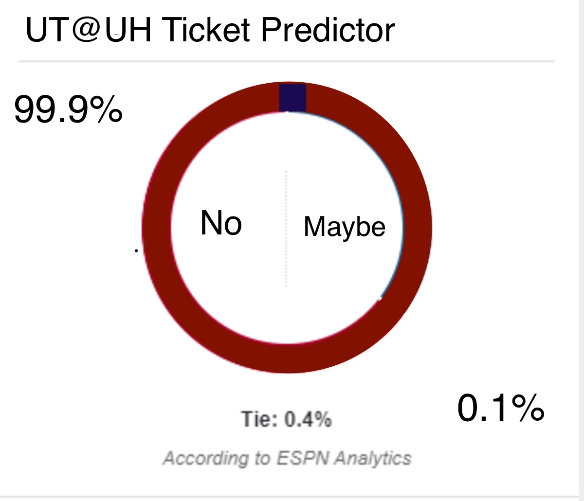Click the horizontal divider line under the title

287,62
